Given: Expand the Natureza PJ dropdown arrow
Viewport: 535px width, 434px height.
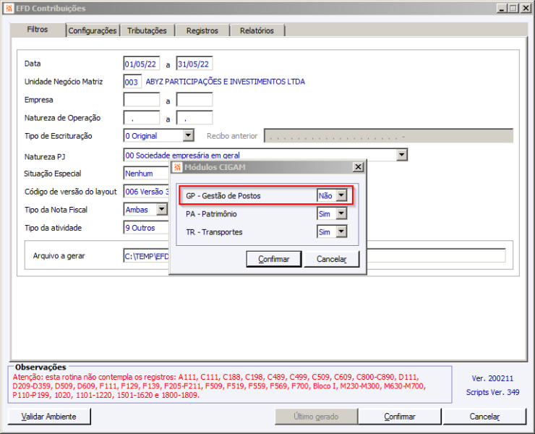Looking at the screenshot, I should 402,155.
